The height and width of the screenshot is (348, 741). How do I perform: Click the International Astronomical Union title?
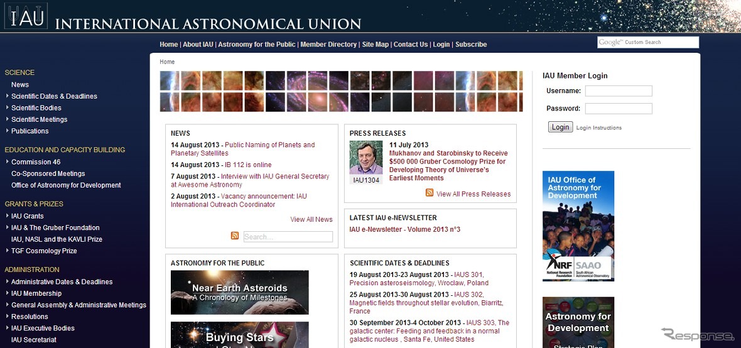click(208, 24)
